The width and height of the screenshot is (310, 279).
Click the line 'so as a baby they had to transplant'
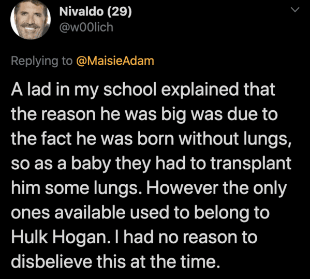tap(151, 164)
